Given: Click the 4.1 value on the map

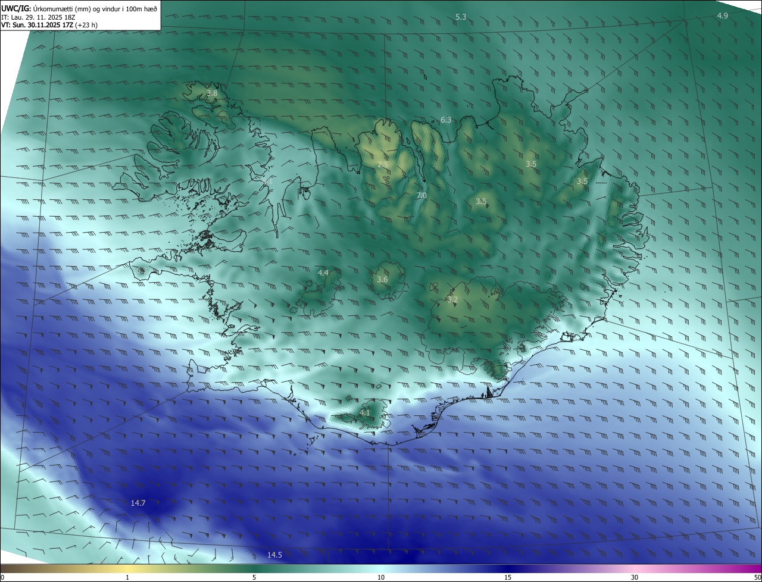Looking at the screenshot, I should click(x=365, y=412).
